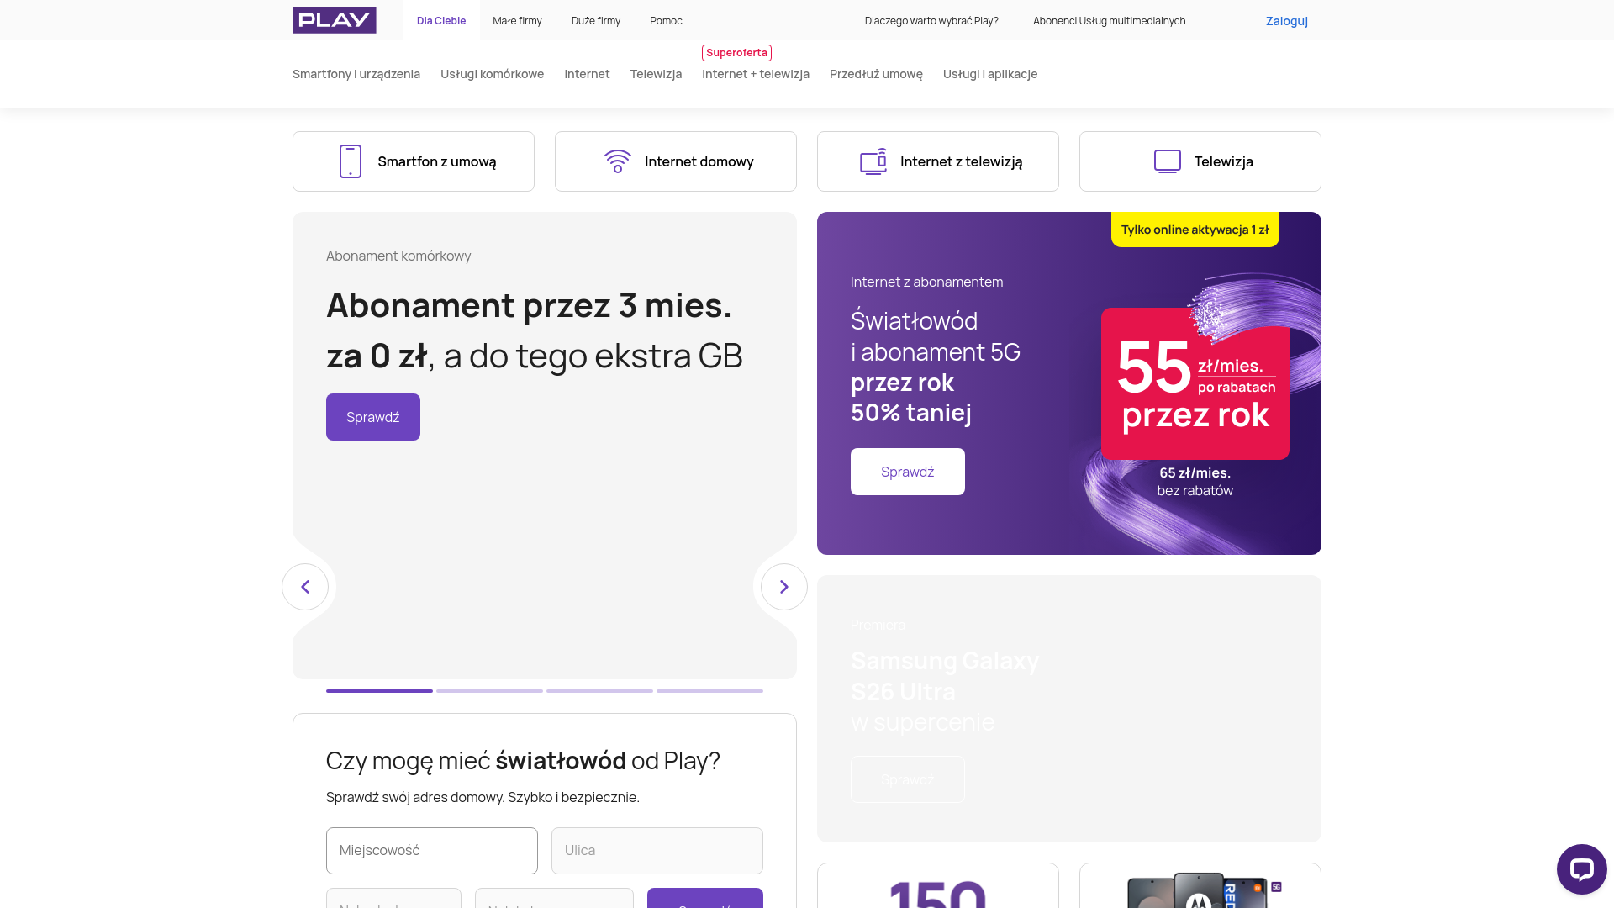Open the Telewizja menu item
The width and height of the screenshot is (1614, 908).
click(656, 74)
